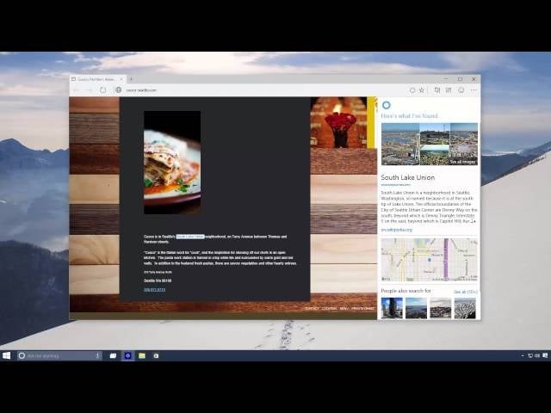
Task: Click the Refresh page icon
Action: pos(102,89)
